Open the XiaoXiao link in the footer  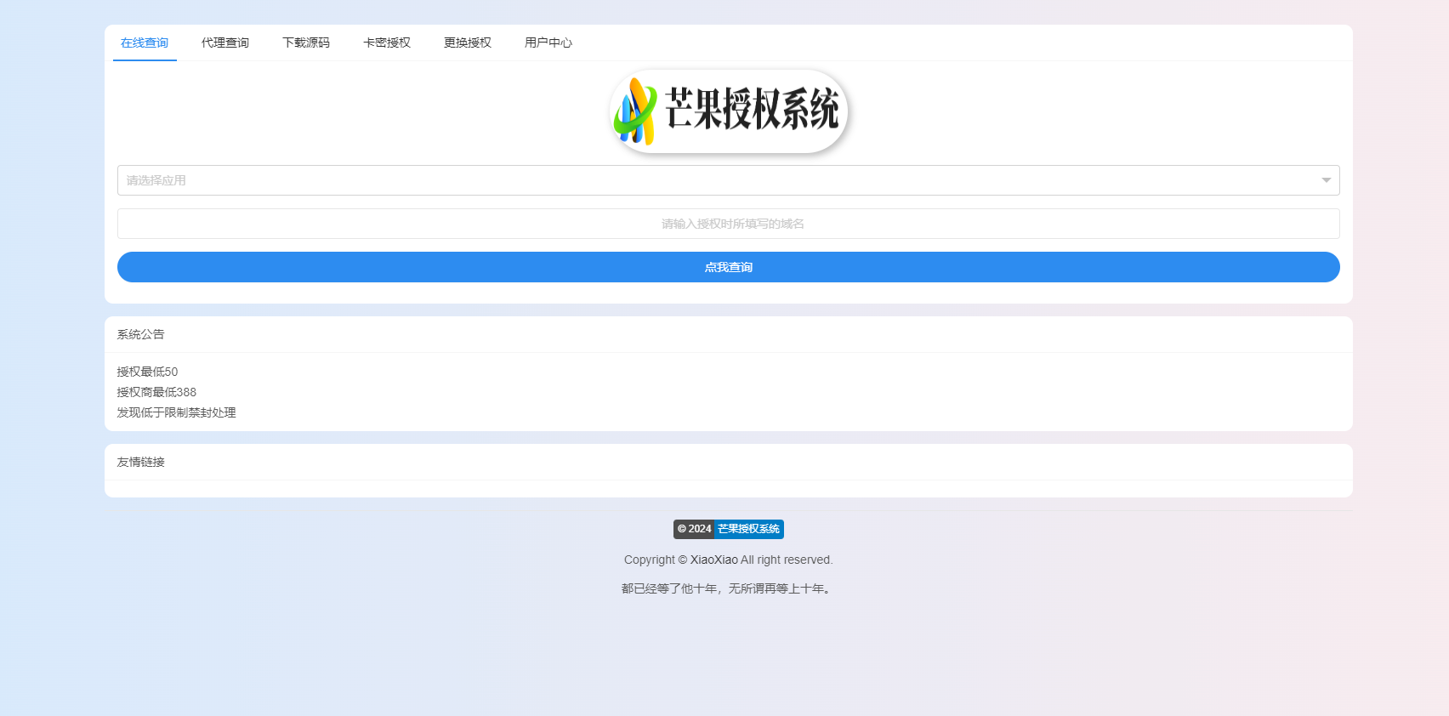click(713, 560)
